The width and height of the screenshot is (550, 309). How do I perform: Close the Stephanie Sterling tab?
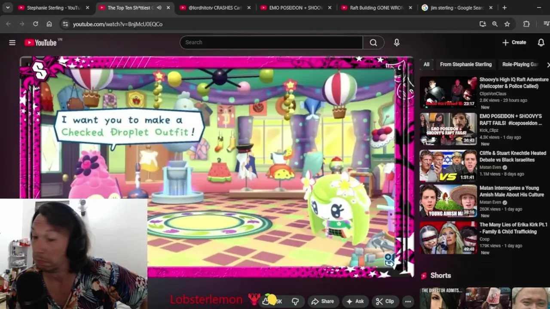[x=88, y=8]
